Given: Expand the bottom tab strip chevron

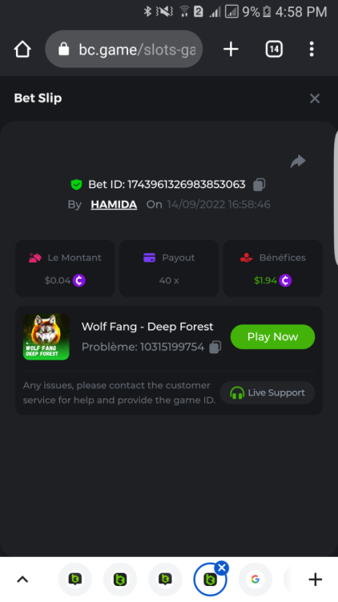Looking at the screenshot, I should pos(22,580).
